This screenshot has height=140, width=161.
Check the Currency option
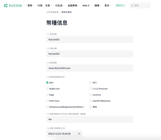click(x=91, y=95)
